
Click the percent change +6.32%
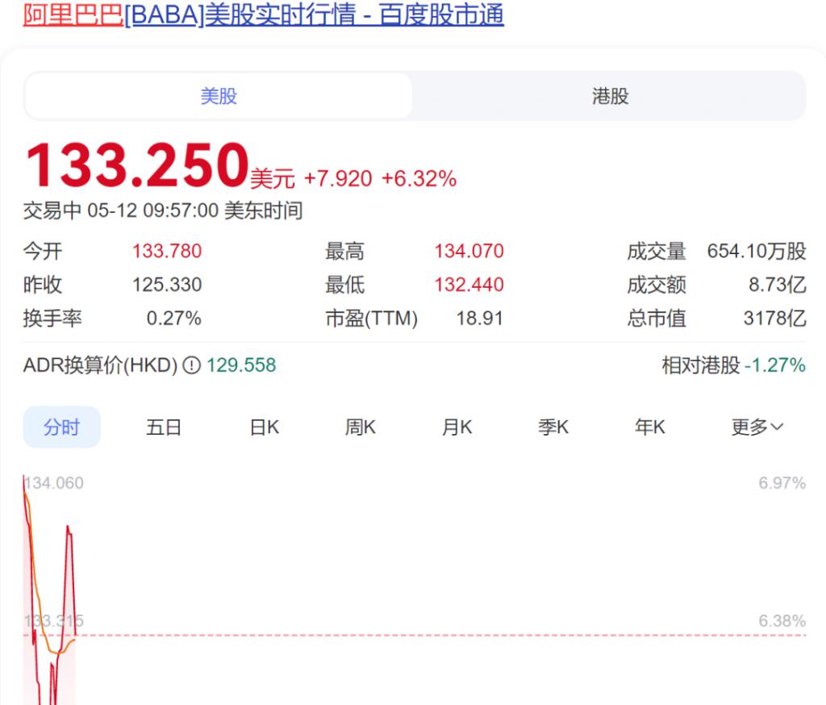[x=419, y=178]
